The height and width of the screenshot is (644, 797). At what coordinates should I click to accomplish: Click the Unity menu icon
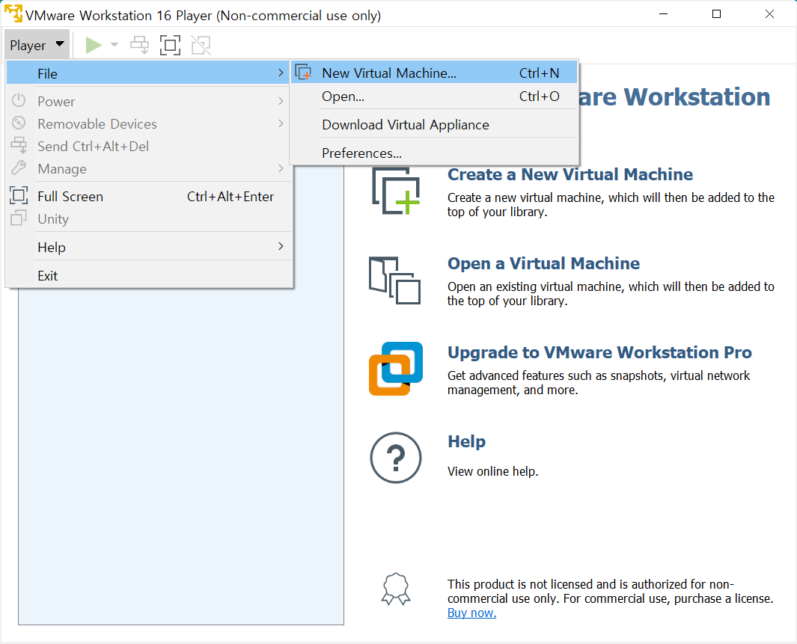pos(19,218)
